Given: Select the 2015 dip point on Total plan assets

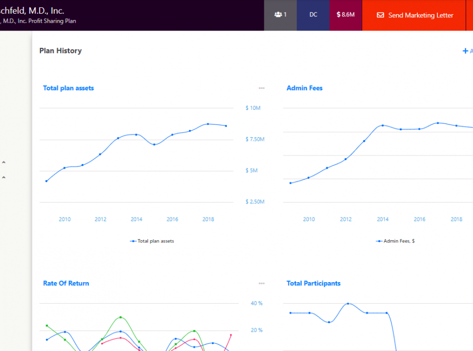Looking at the screenshot, I should (154, 144).
